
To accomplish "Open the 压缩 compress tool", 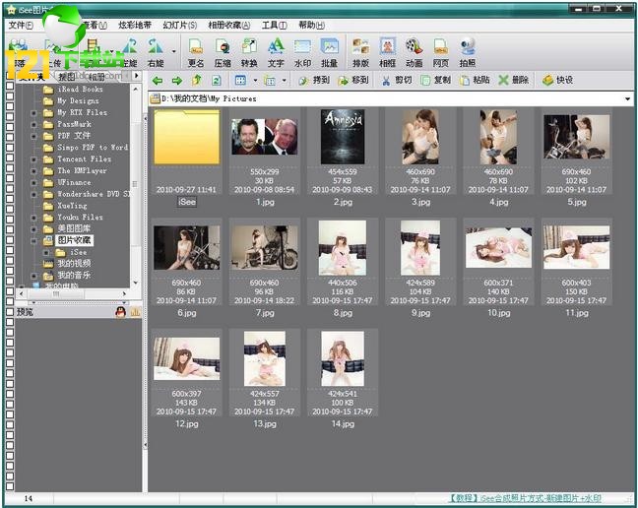I will tap(223, 50).
